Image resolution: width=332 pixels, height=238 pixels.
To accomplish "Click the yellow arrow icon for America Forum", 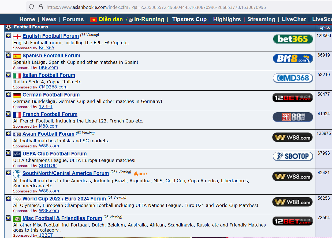I will click(8, 173).
